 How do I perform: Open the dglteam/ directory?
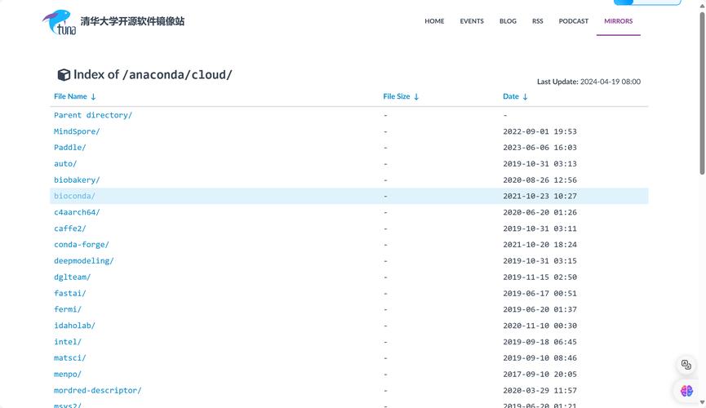(x=72, y=277)
